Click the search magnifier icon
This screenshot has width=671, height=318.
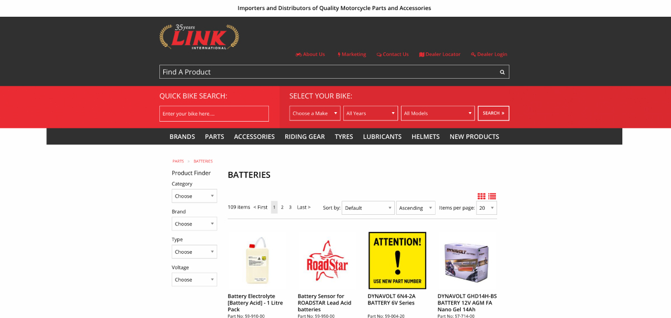click(x=502, y=72)
